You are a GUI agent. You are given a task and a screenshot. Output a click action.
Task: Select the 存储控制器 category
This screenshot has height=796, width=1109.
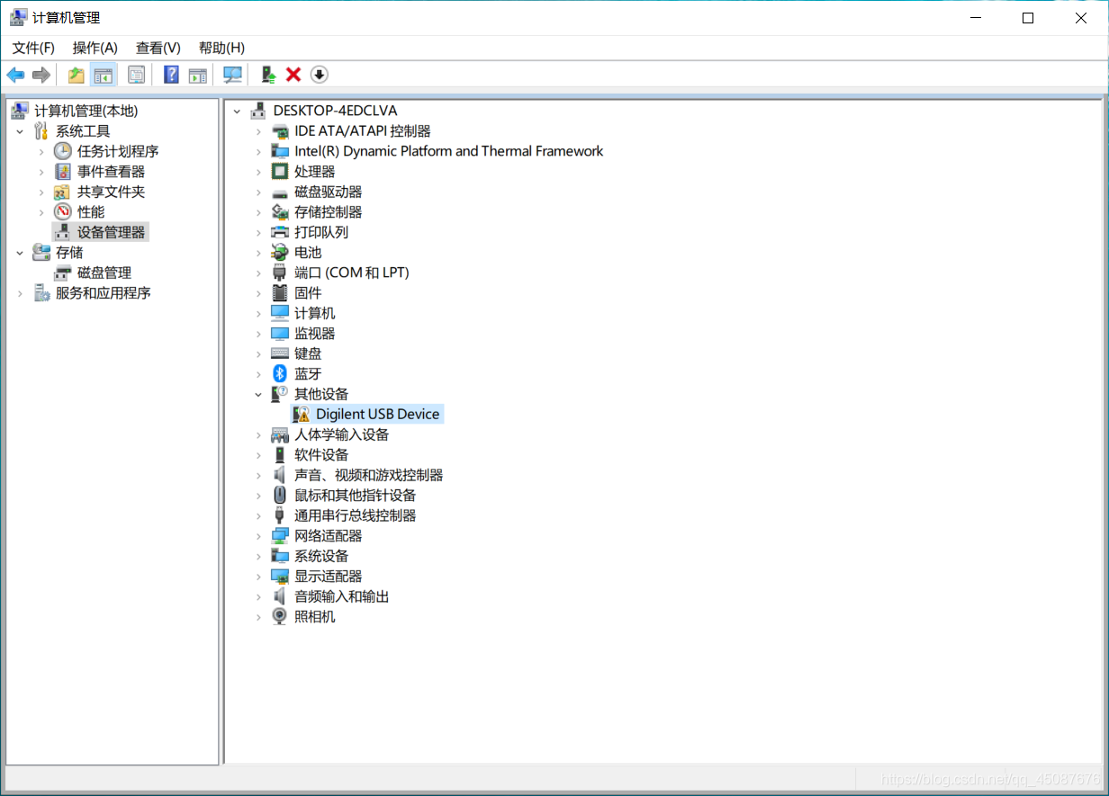[329, 211]
